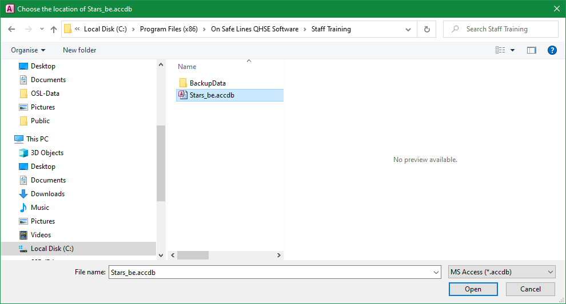Click the Stars_be.accdb Access file icon
Image resolution: width=566 pixels, height=304 pixels.
[183, 95]
